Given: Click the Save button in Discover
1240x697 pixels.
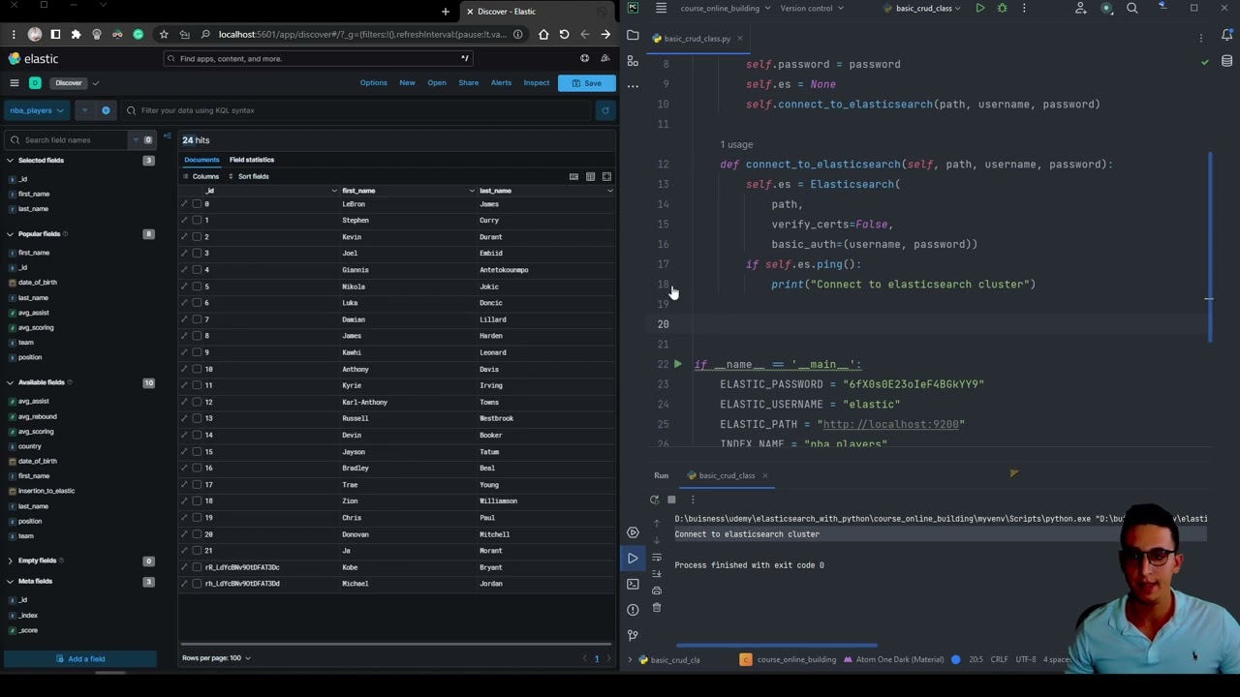Looking at the screenshot, I should [586, 83].
